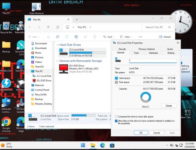Open the Sort dropdown
The height and width of the screenshot is (150, 196).
coord(109,37)
